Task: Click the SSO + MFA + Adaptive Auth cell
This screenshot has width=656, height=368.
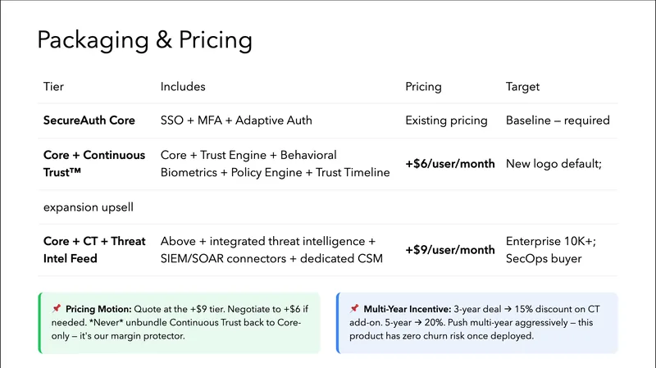Action: [x=236, y=120]
